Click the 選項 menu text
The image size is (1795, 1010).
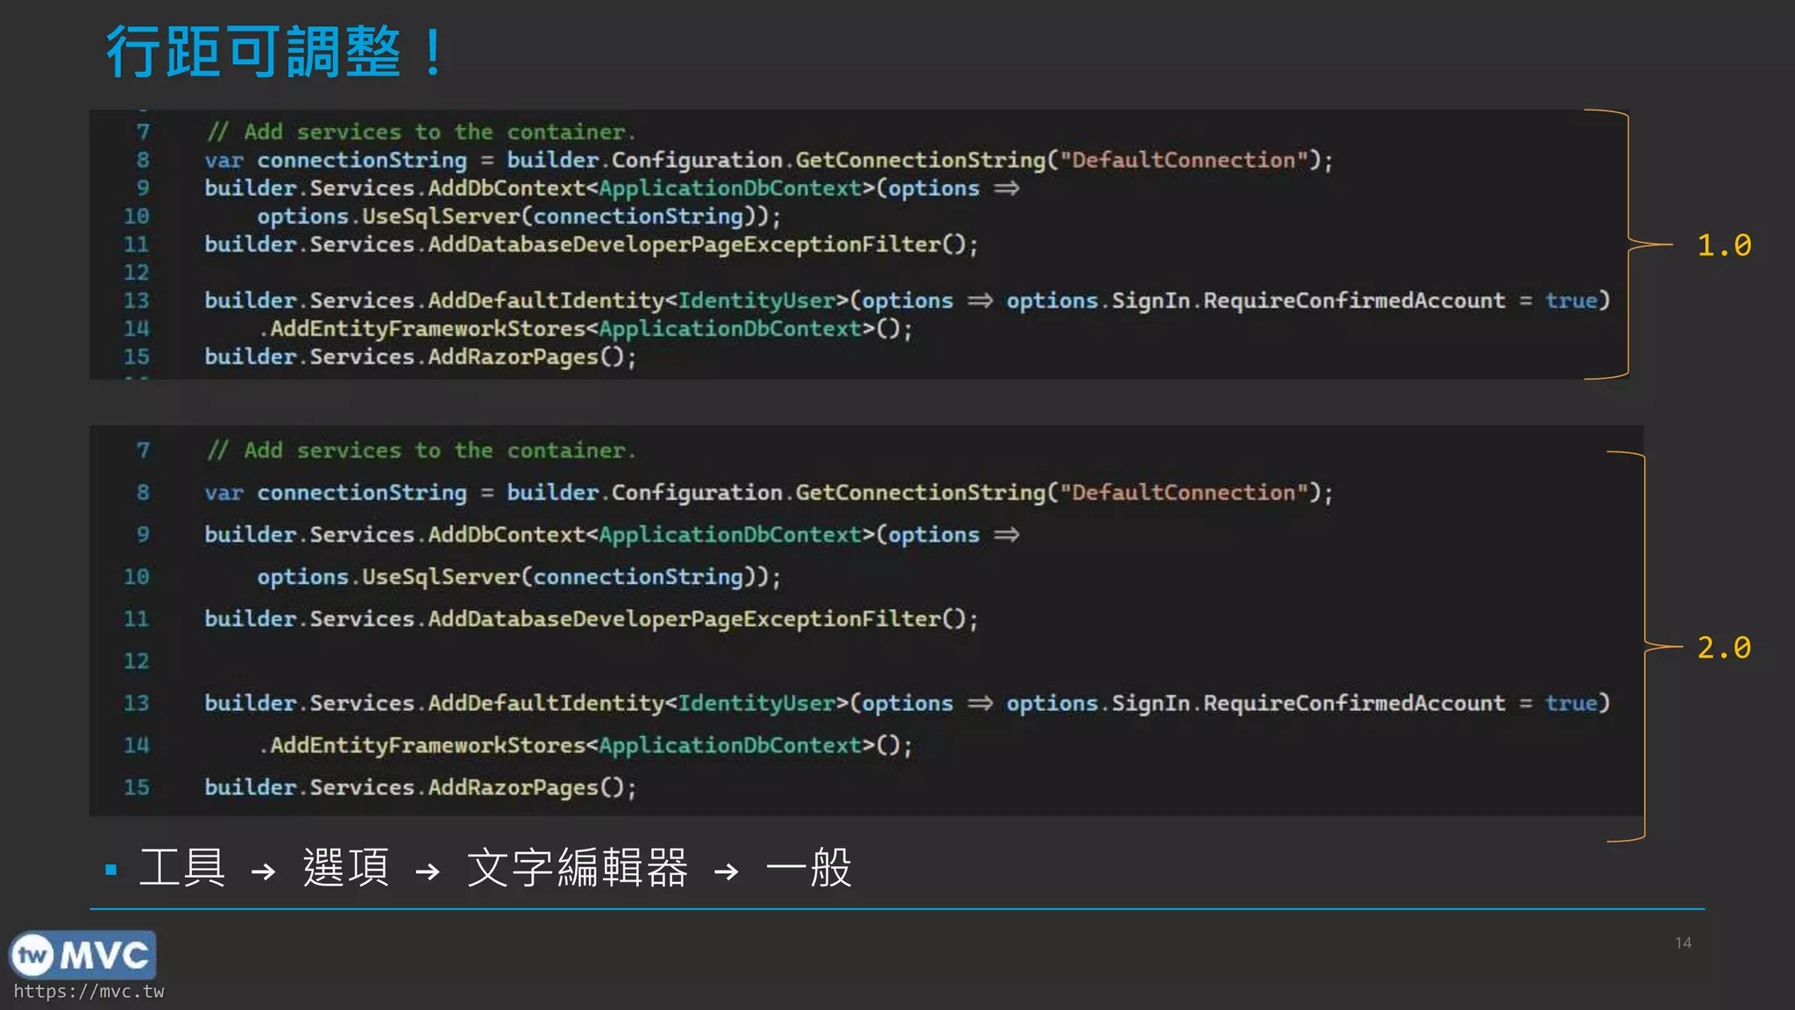[346, 868]
